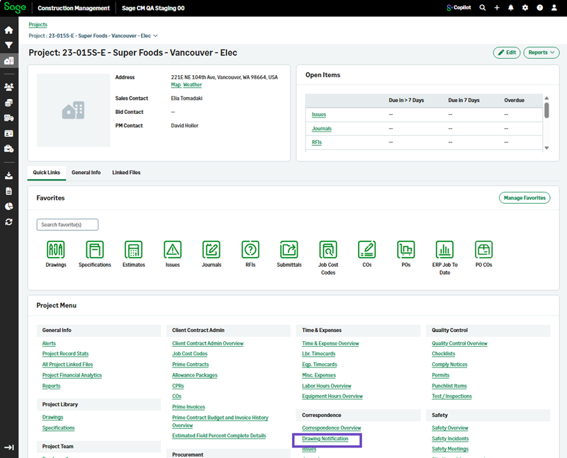Screen dimensions: 567x458
Task: Open RFIs link in Open Items
Action: (x=317, y=142)
